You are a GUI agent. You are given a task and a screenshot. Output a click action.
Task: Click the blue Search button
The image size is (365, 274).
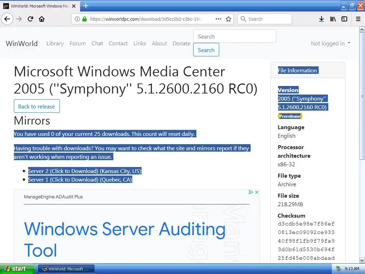(x=206, y=50)
